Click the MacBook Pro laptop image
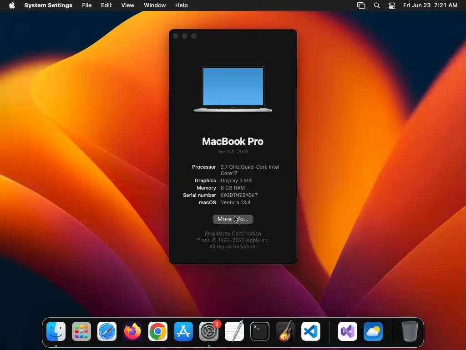The image size is (466, 350). [233, 89]
